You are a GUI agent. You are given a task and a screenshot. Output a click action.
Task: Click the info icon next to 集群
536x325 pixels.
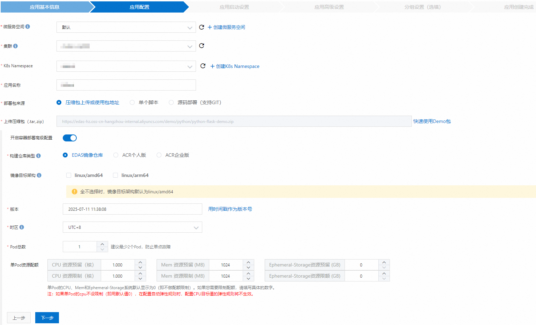click(15, 46)
